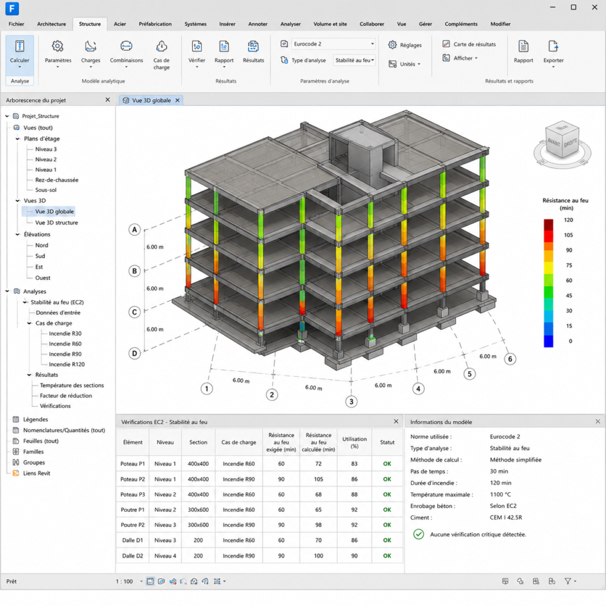Click the ViewCube AVANT face
This screenshot has width=606, height=606.
[553, 143]
